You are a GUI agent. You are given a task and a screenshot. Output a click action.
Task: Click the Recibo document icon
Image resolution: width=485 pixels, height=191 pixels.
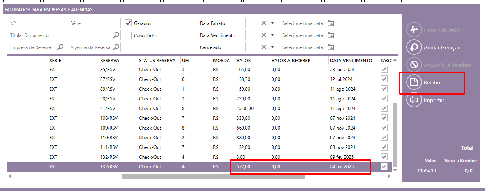414,82
